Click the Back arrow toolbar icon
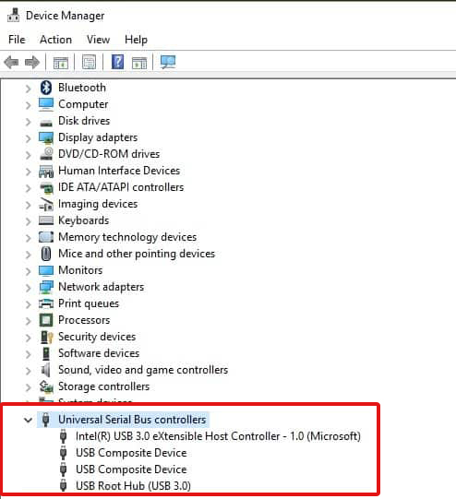456x499 pixels. (x=11, y=62)
